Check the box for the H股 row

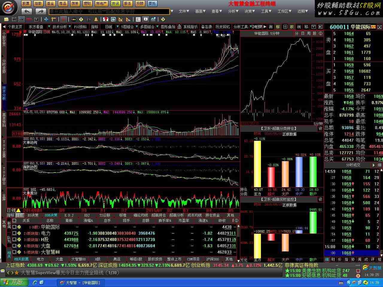[14, 239]
